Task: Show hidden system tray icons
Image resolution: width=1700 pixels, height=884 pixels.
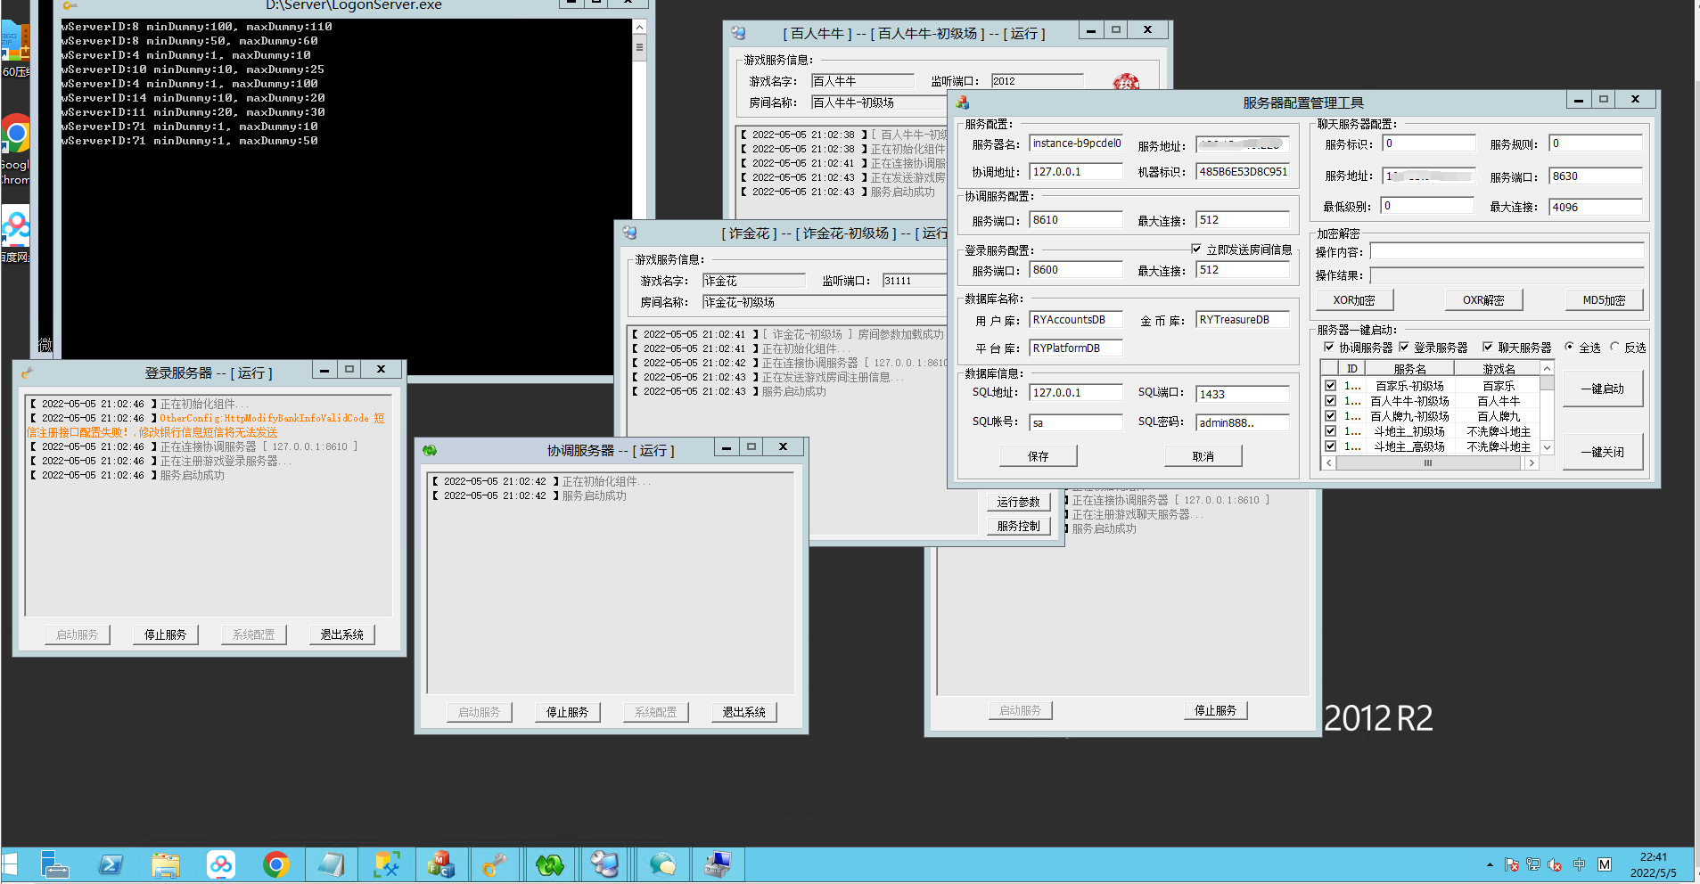Action: (1490, 864)
